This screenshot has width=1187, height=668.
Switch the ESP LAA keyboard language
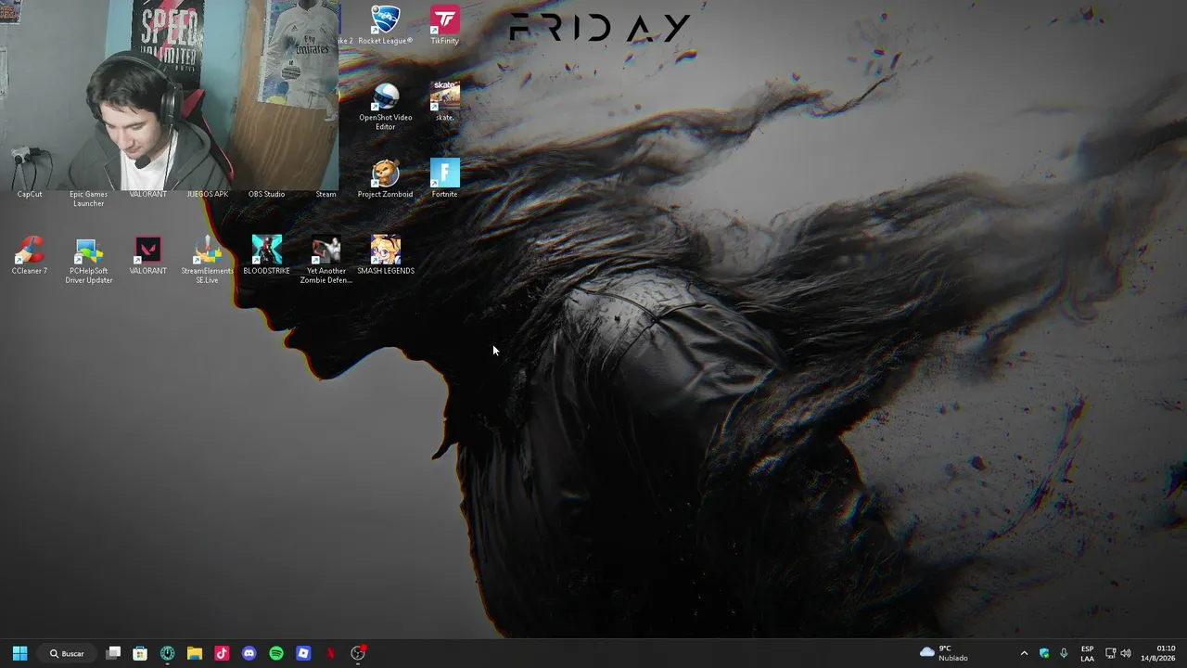pyautogui.click(x=1087, y=653)
